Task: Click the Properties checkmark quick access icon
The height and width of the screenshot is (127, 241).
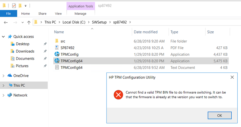Action: click(14, 6)
